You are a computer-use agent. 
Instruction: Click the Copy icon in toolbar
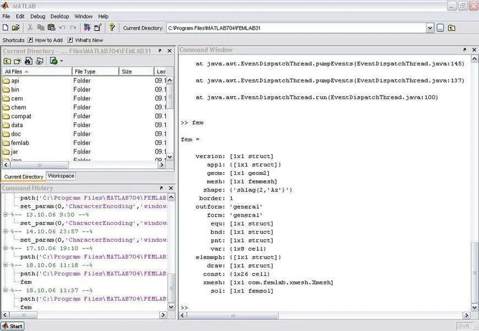[41, 27]
